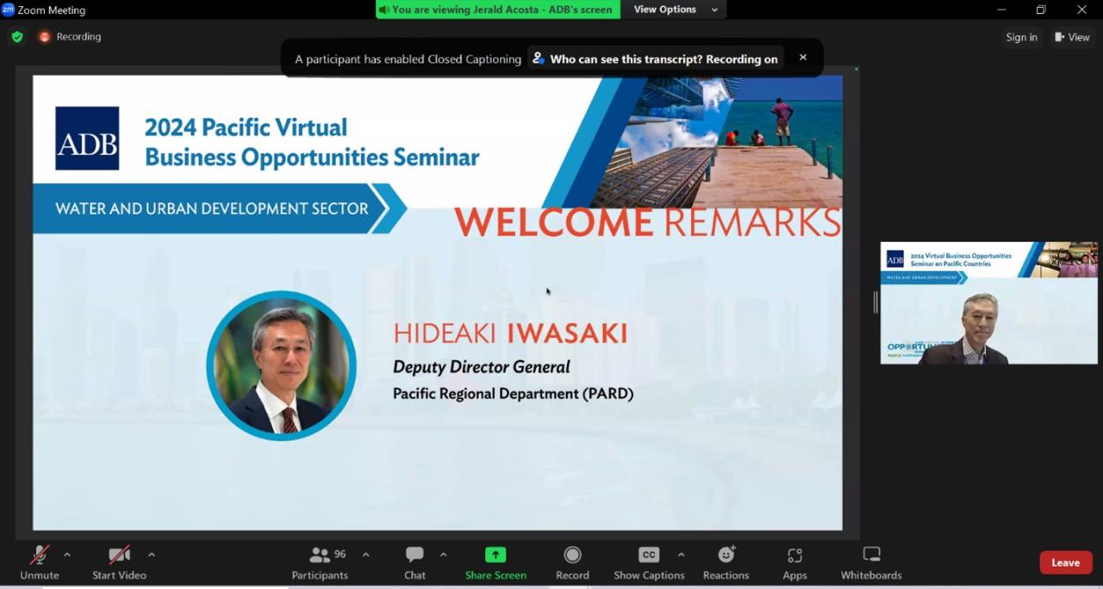Unmute the microphone

(x=40, y=562)
